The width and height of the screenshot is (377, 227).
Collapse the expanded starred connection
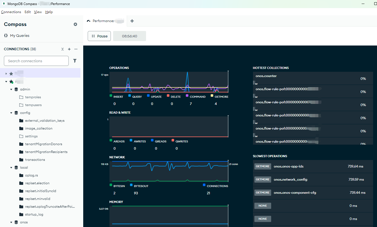point(6,82)
